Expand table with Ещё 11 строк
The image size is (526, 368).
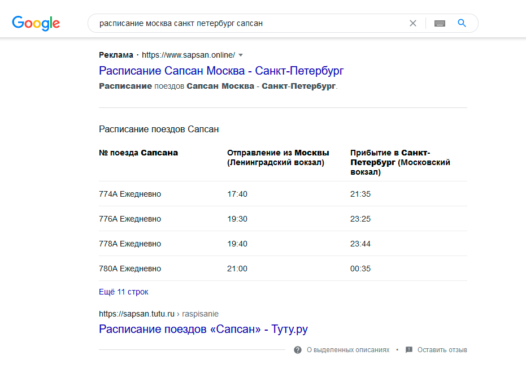tap(123, 292)
